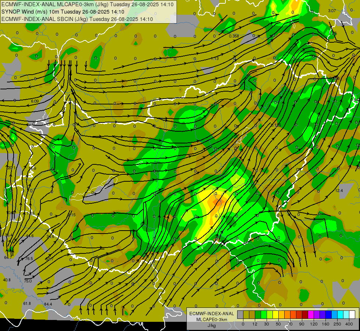Click the map value 6.09
Screen dimensions: 360x331
tap(35, 101)
